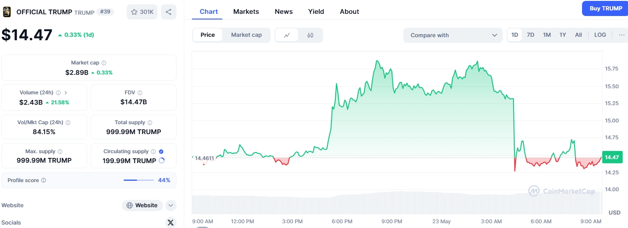Click the 23 May date axis label

442,222
